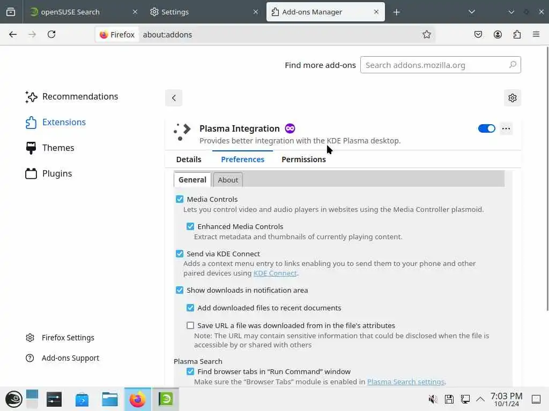Switch to the Permissions tab
Screen dimensions: 549x411
(303, 159)
